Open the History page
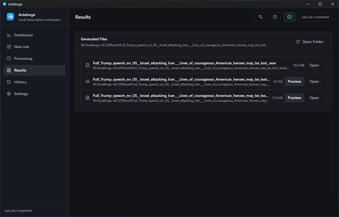 tap(34, 82)
